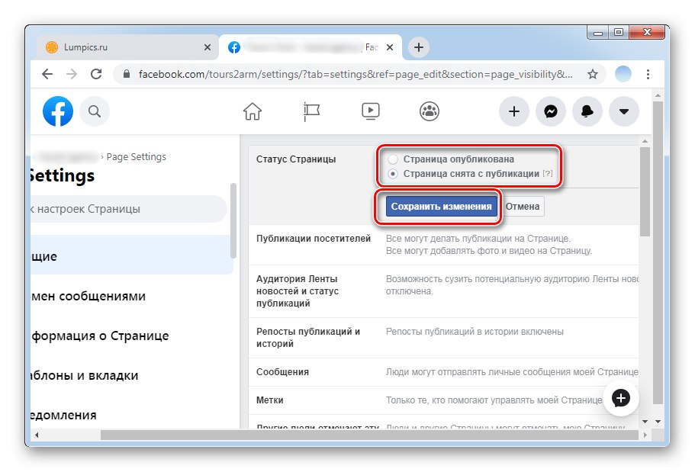Click the 'Page Settings' breadcrumb
Viewport: 695px width, 472px height.
(136, 157)
